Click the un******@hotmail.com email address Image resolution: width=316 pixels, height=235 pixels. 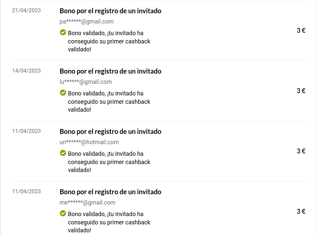coord(89,142)
